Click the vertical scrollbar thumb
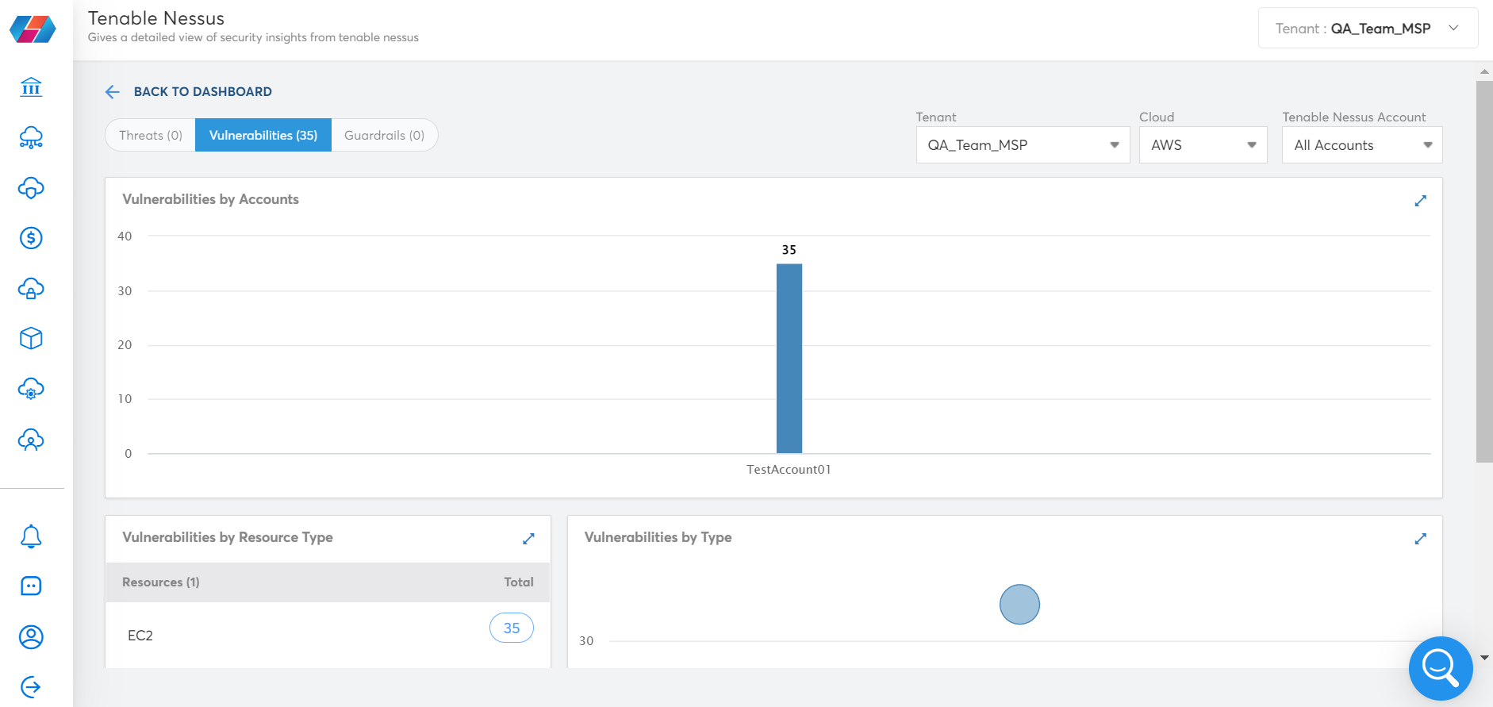 click(x=1484, y=271)
